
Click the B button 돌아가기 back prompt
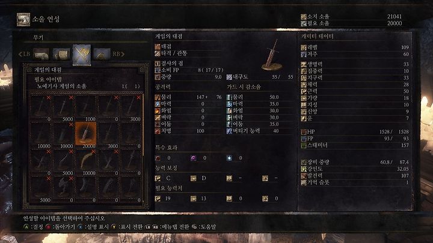(x=60, y=227)
